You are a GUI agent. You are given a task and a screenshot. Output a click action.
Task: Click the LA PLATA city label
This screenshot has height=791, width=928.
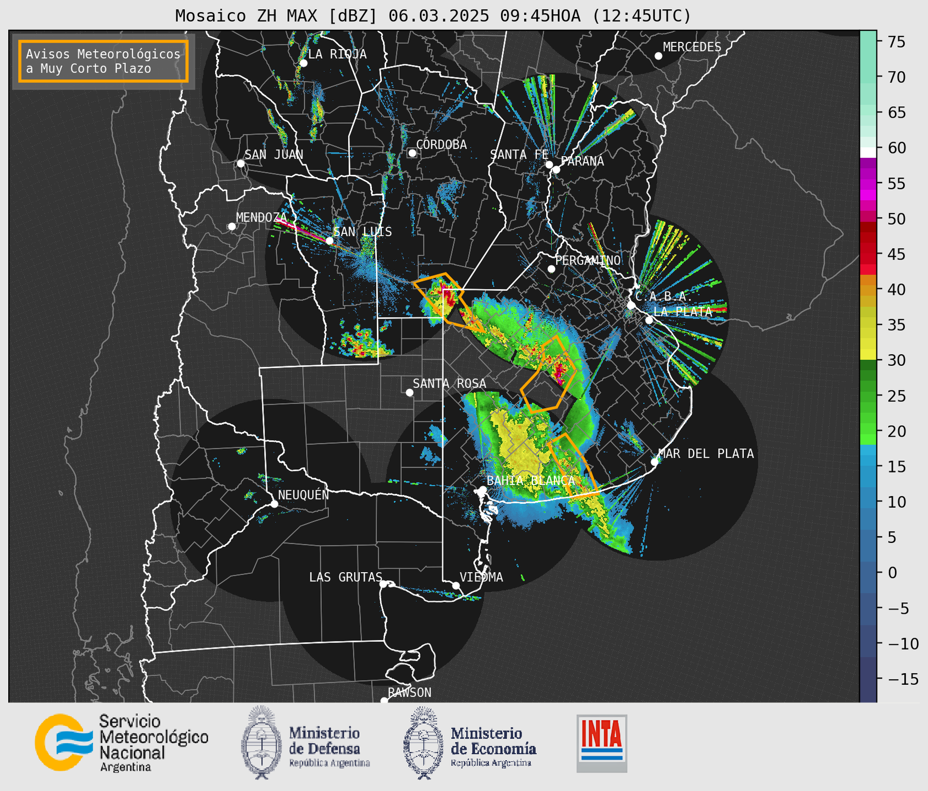683,312
